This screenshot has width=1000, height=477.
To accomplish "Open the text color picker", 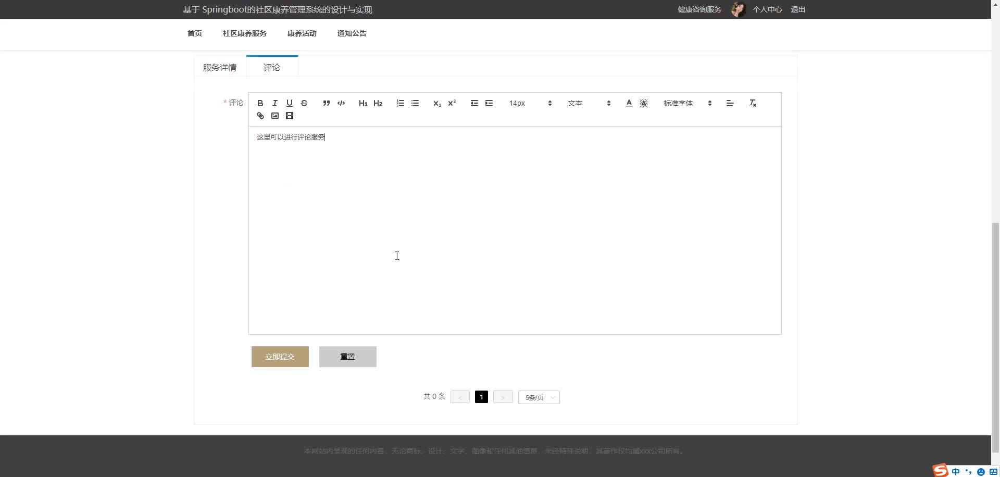I will (x=629, y=103).
